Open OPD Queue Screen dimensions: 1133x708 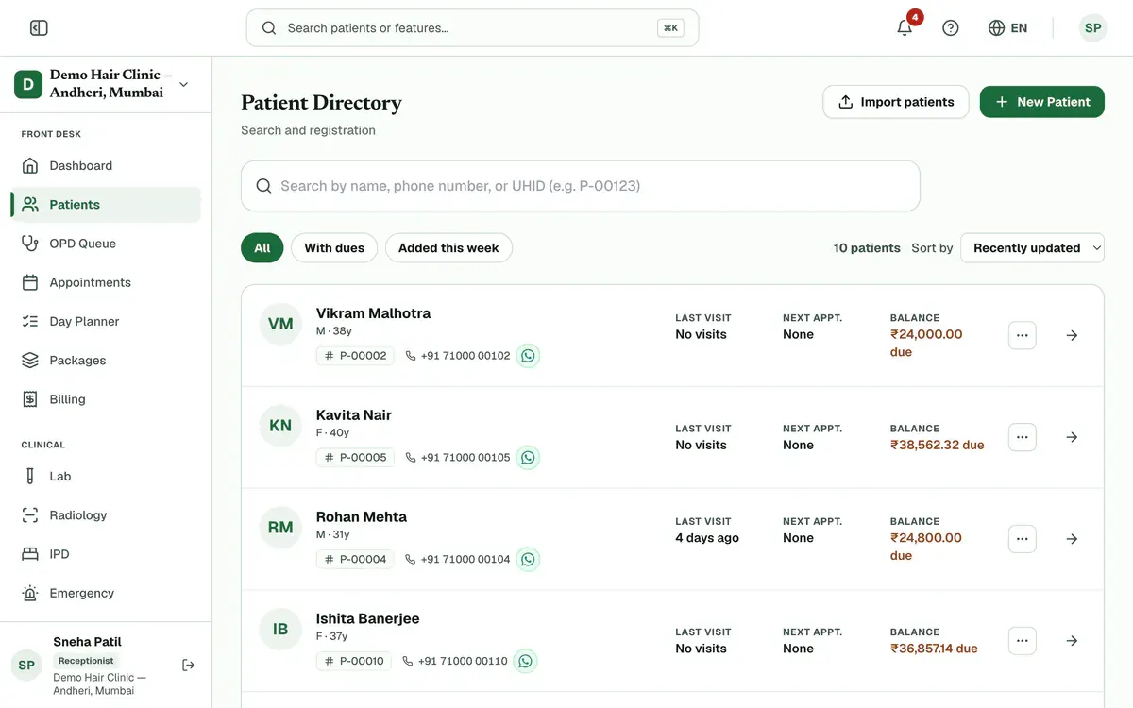point(106,244)
